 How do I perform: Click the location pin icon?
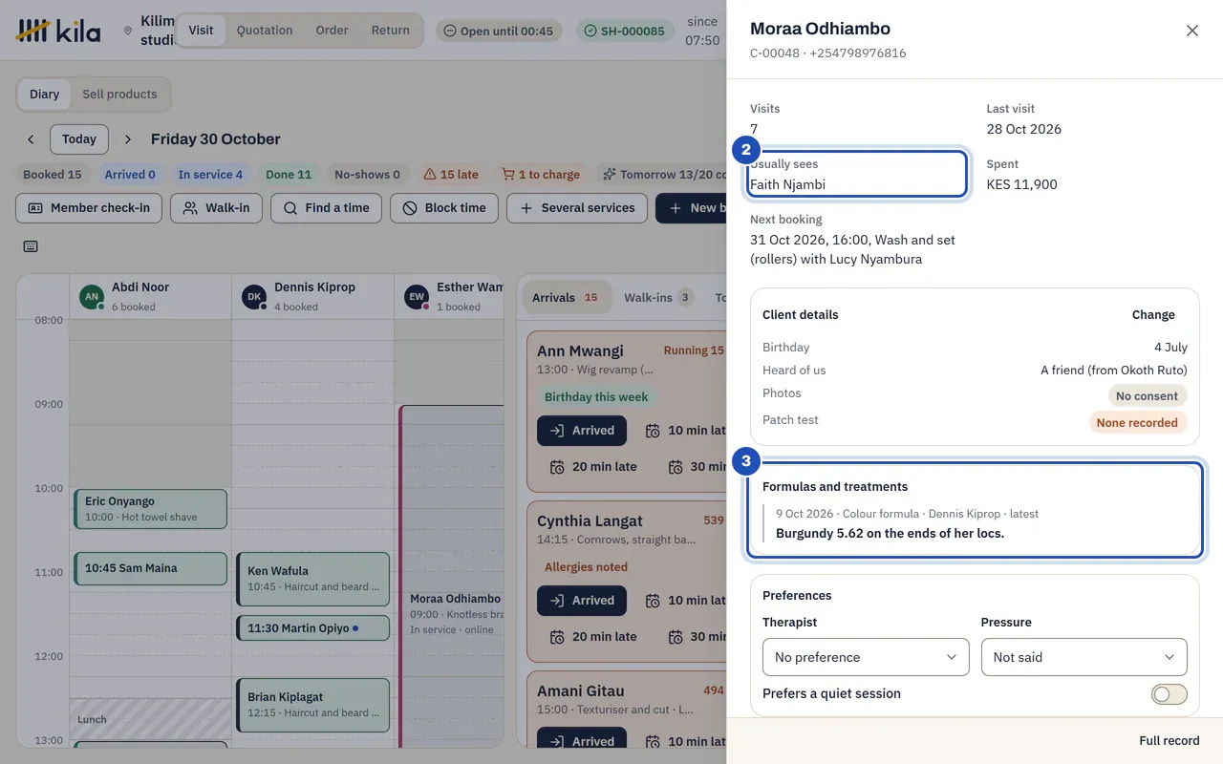[128, 31]
